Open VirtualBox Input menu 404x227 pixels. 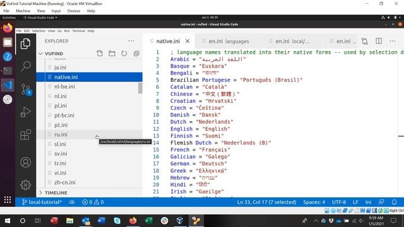pos(56,11)
